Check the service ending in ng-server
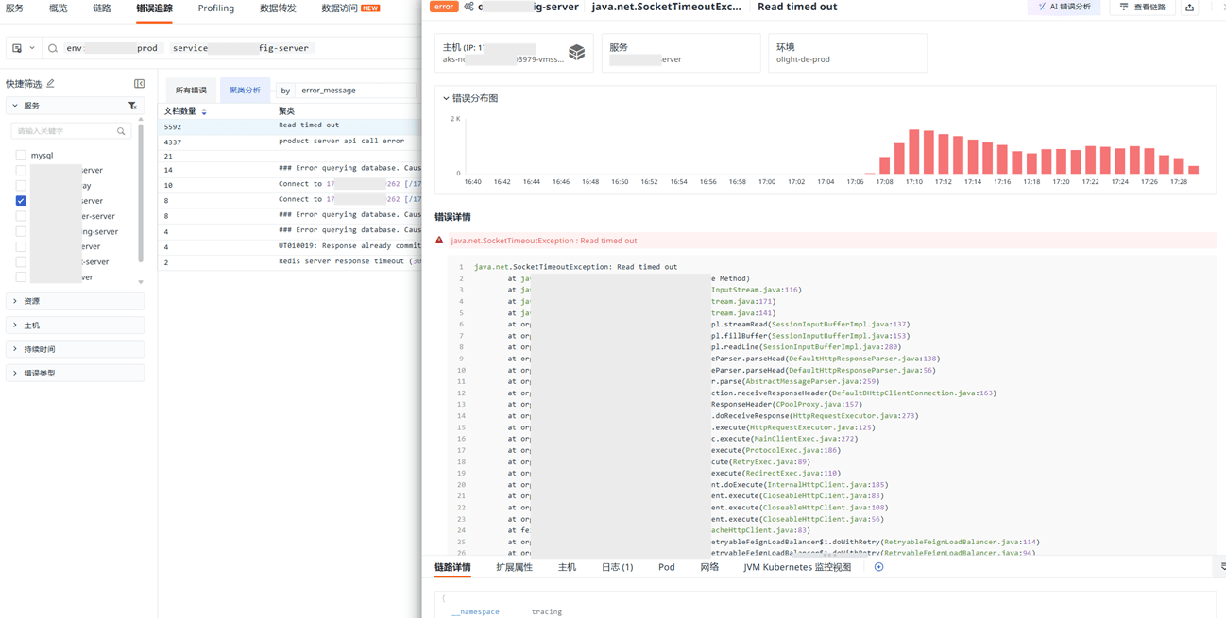The width and height of the screenshot is (1226, 618). tap(21, 231)
